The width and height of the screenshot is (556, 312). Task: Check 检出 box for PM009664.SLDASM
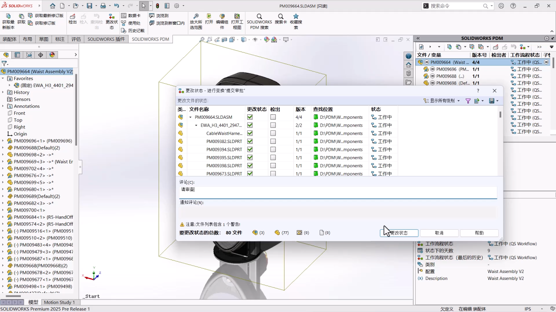tap(273, 117)
